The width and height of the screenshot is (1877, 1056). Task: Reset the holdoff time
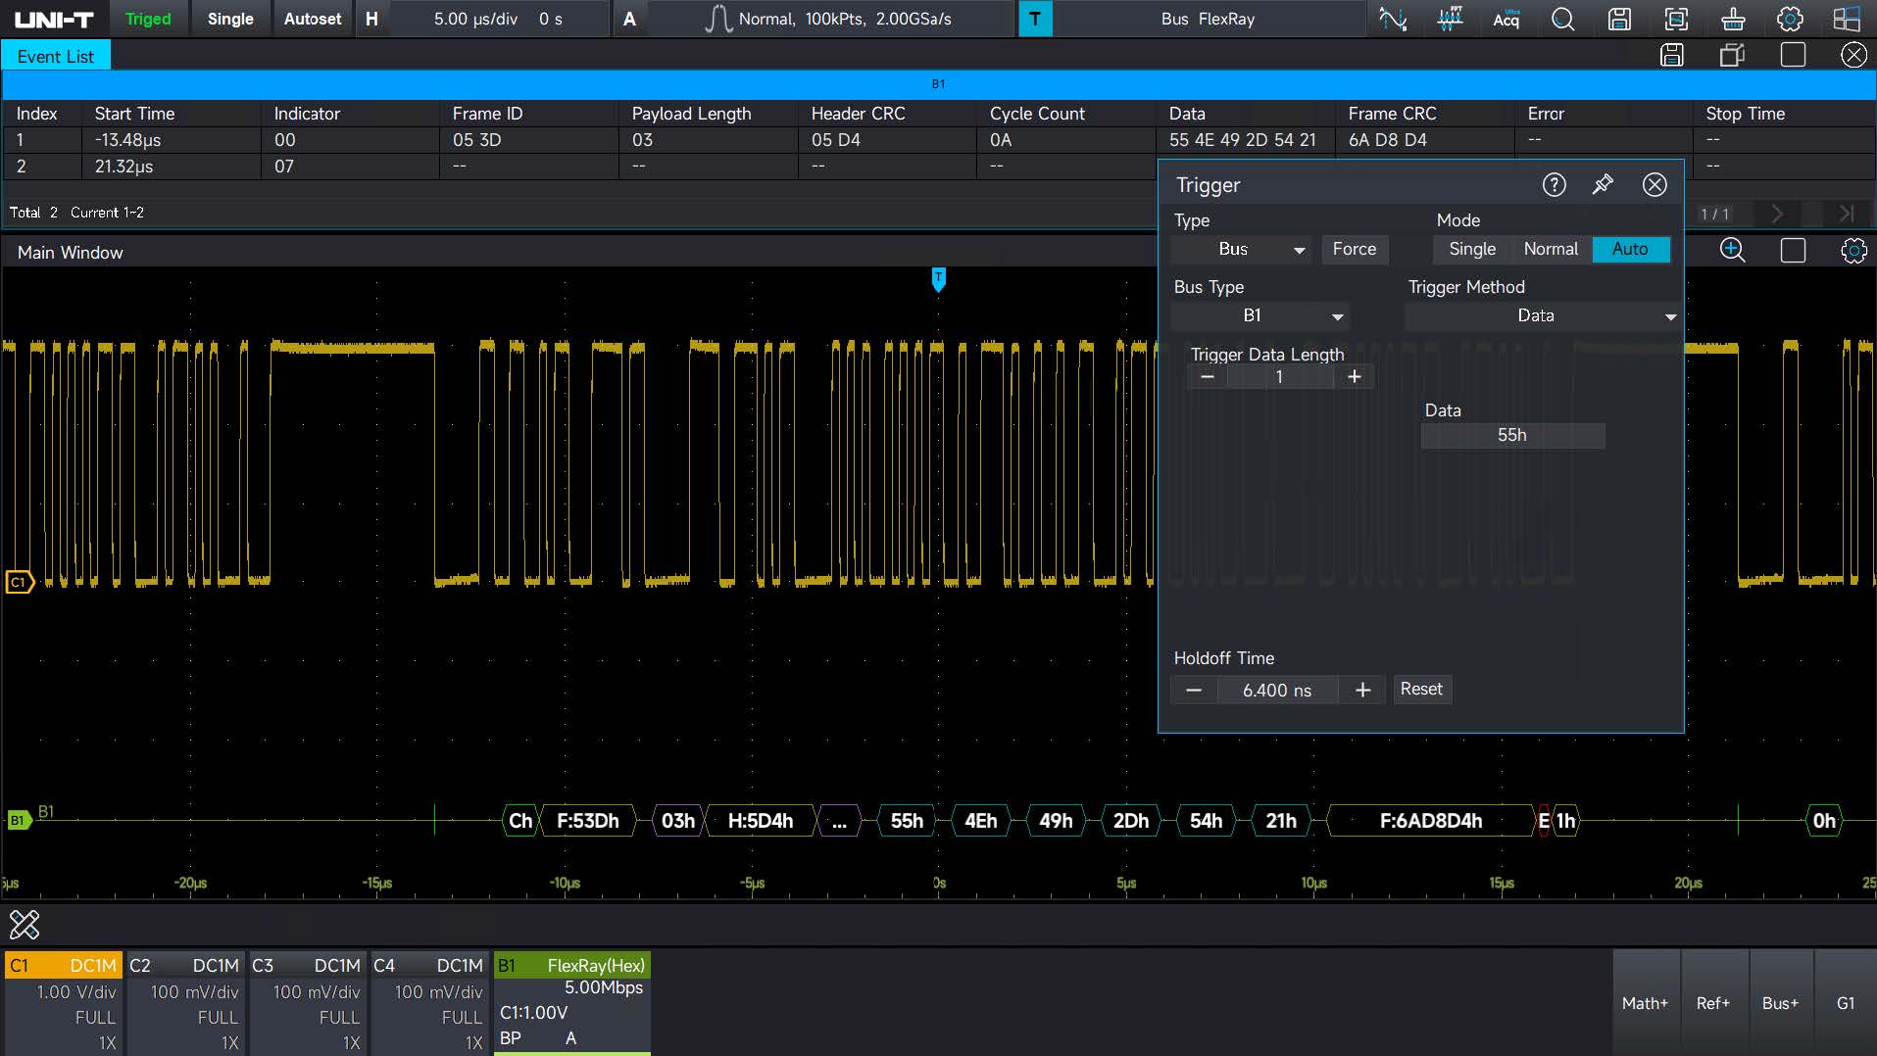tap(1420, 689)
